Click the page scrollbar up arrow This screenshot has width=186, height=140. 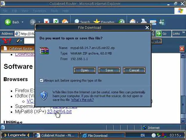[183, 55]
